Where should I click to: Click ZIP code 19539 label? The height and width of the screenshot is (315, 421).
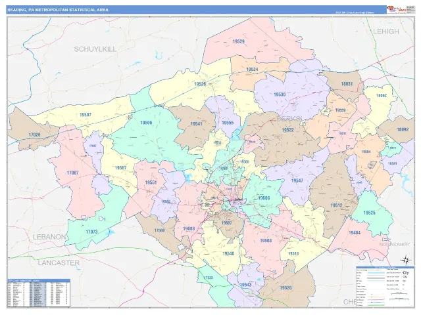[x=340, y=110]
